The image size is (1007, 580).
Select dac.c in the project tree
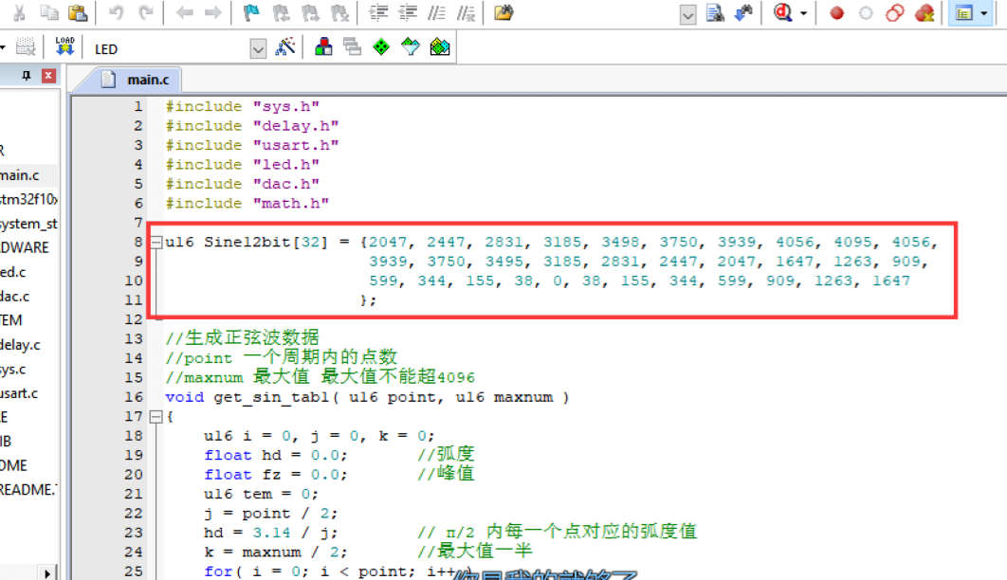click(15, 297)
